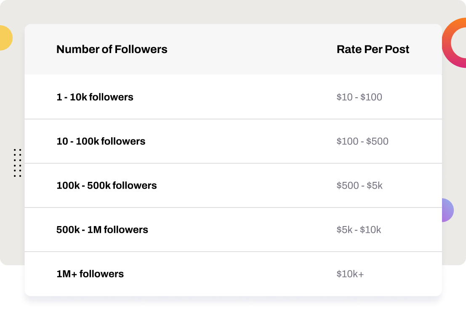The height and width of the screenshot is (309, 466).
Task: Click the black dot grid pattern
Action: [x=17, y=163]
